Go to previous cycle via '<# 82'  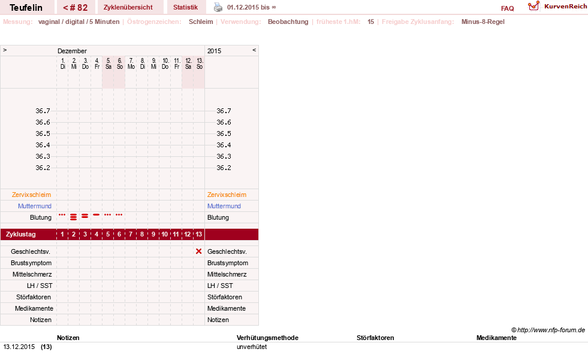76,8
